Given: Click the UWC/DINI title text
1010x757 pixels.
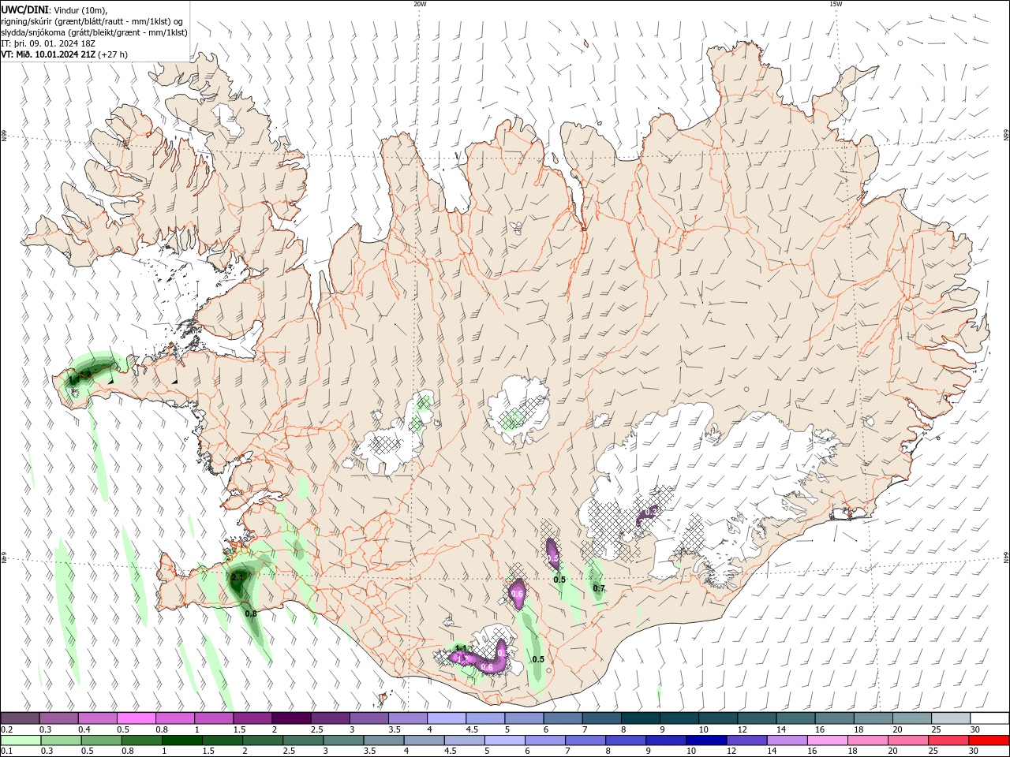Looking at the screenshot, I should 24,9.
